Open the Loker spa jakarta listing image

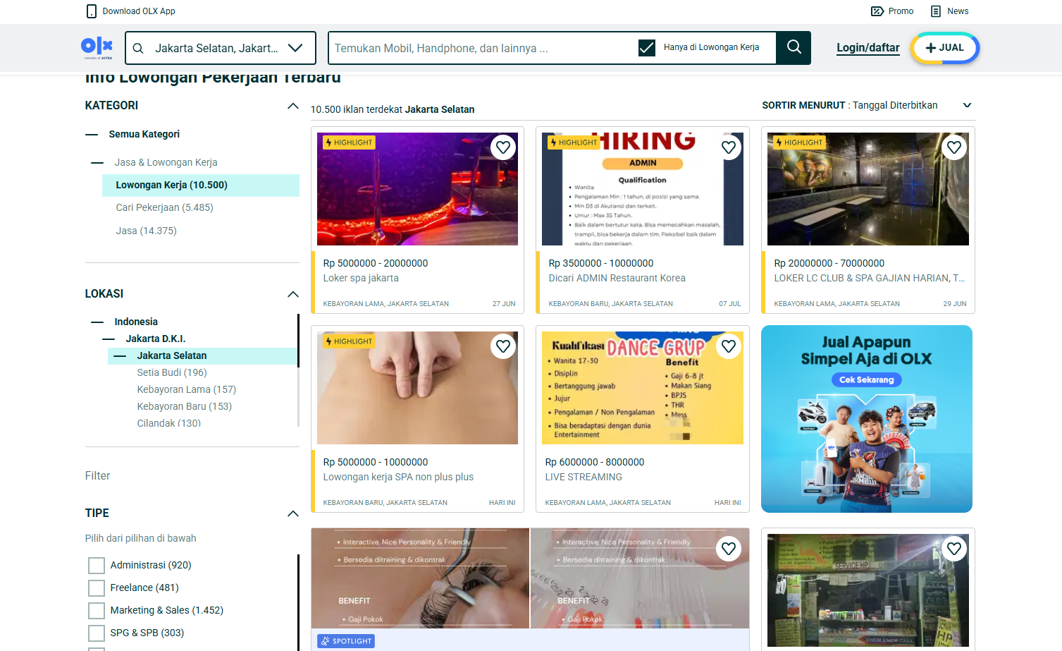coord(417,189)
